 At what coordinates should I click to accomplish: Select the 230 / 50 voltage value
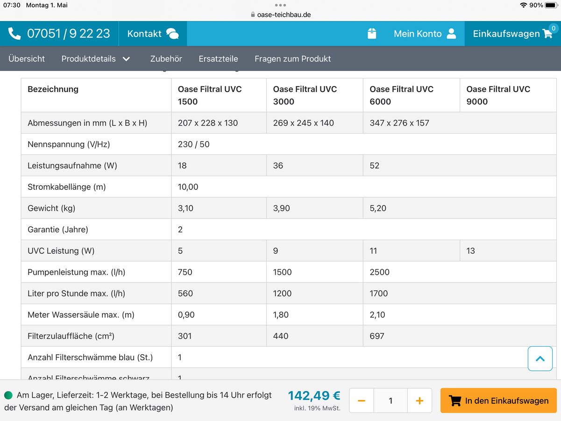(x=194, y=144)
